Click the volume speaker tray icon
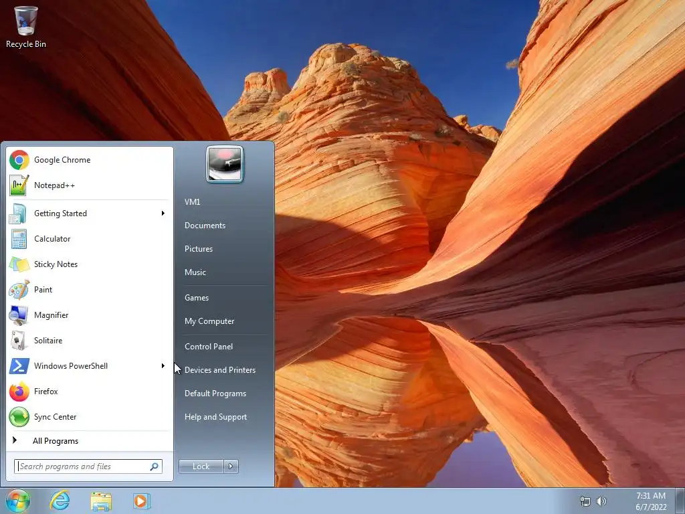 (601, 501)
